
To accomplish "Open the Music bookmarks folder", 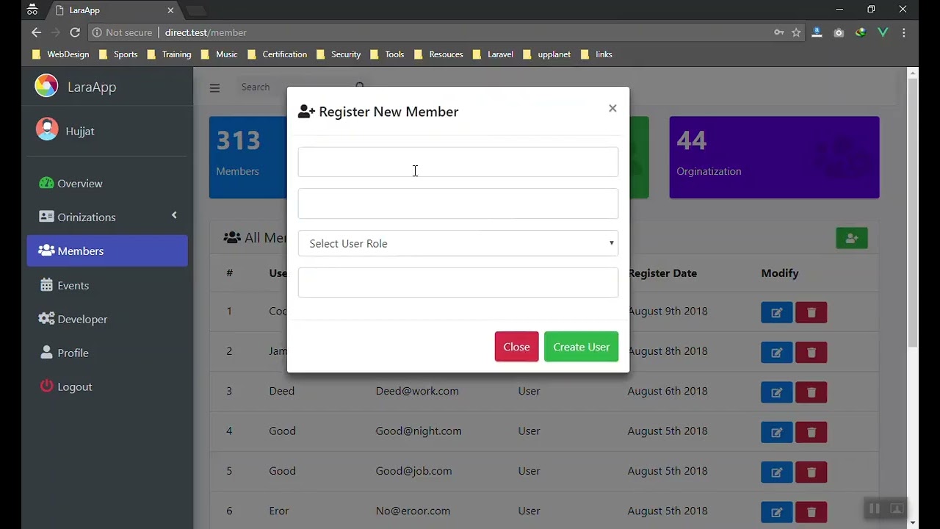I will 220,54.
